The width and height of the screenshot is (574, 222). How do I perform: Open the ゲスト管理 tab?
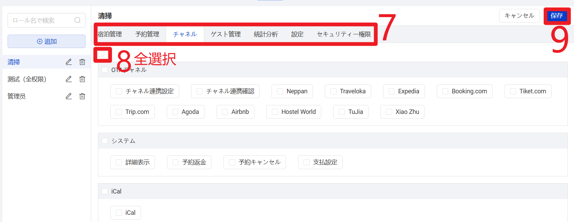click(x=225, y=34)
